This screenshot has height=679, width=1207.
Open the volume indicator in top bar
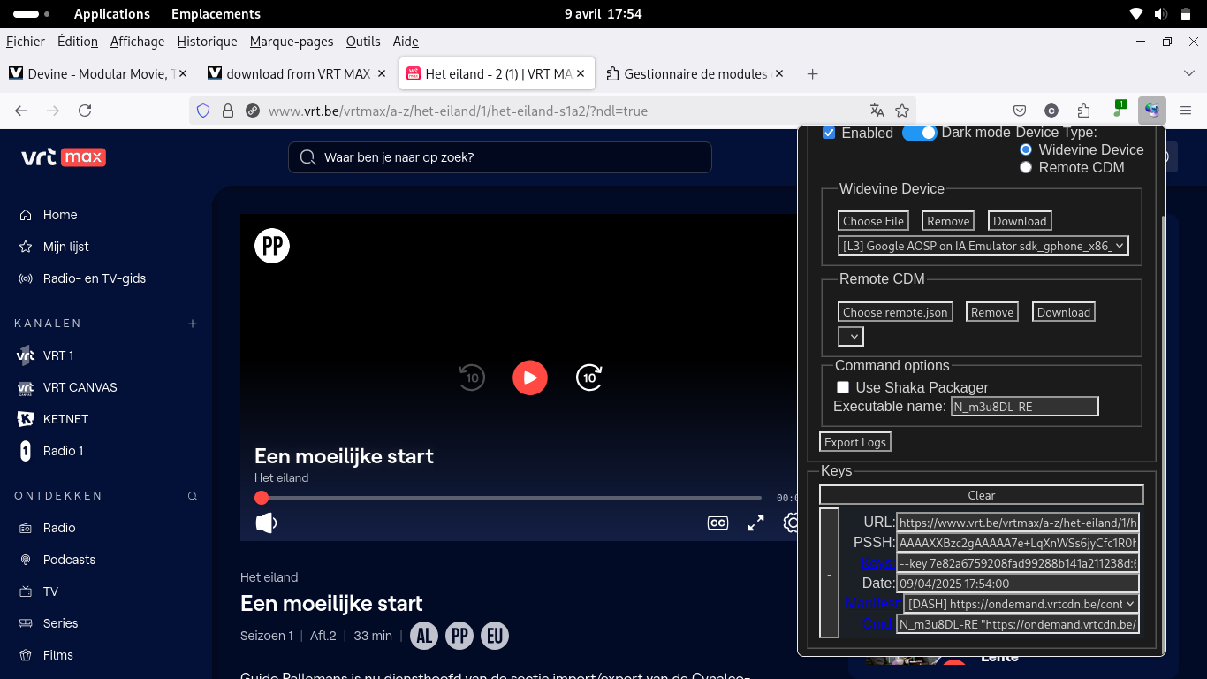point(1161,14)
